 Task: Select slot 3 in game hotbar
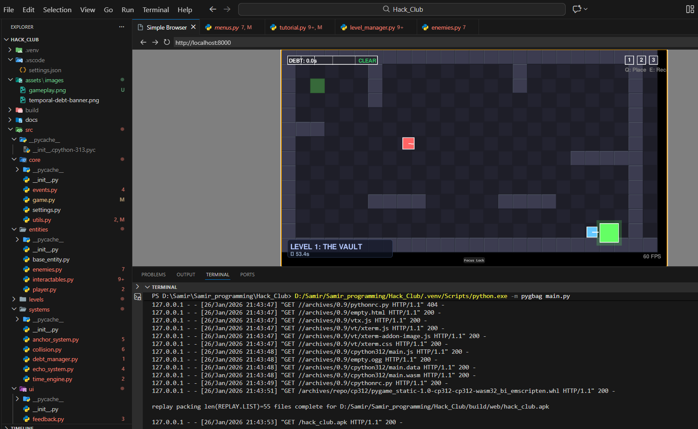pos(653,60)
